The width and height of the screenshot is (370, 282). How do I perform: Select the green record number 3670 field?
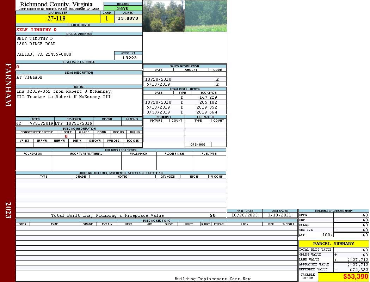click(123, 8)
